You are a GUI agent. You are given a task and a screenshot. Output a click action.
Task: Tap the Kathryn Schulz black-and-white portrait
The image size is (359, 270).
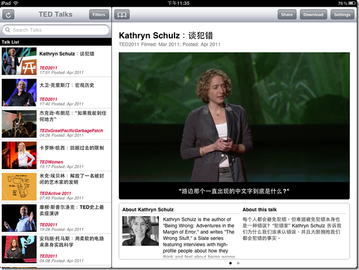[140, 231]
